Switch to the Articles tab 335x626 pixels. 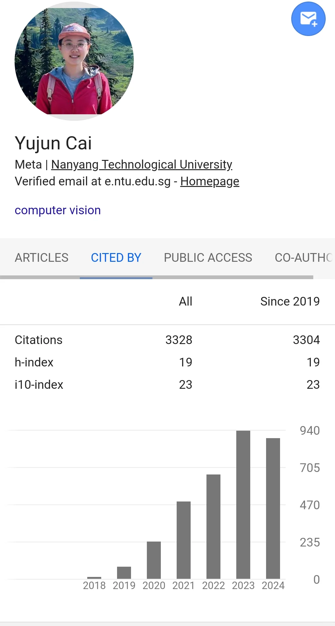42,257
